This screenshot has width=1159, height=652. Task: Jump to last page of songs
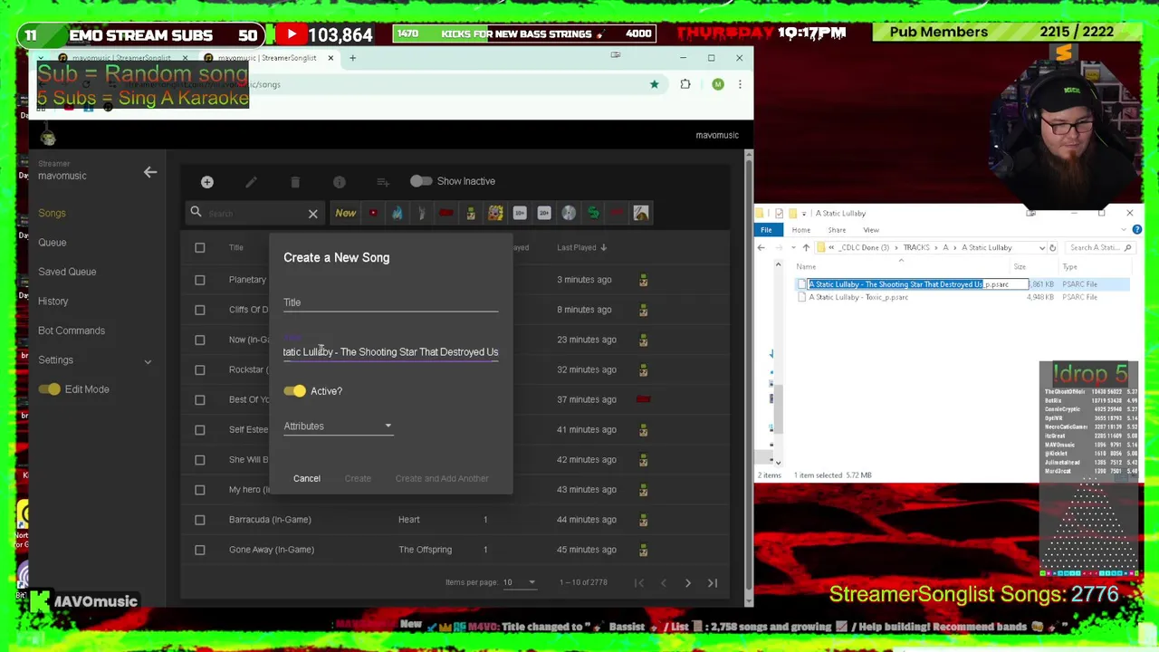(x=713, y=583)
